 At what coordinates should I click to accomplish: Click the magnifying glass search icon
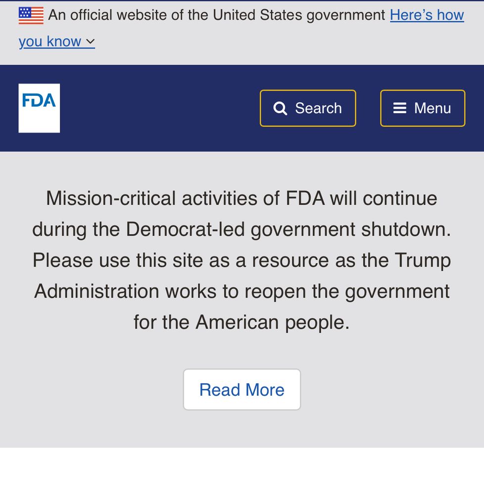click(280, 108)
